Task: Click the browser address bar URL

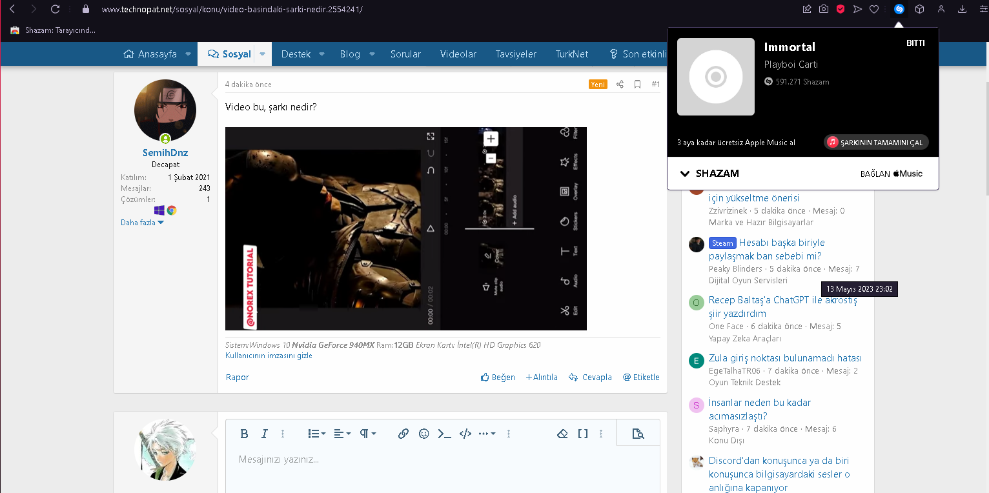Action: (x=232, y=9)
